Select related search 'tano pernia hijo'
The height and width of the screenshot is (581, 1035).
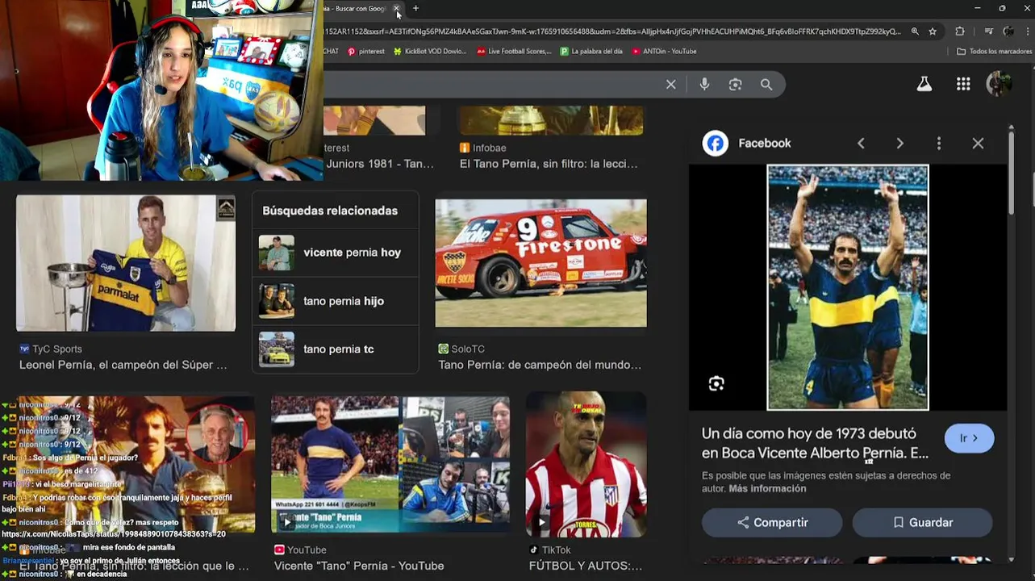[x=336, y=301]
